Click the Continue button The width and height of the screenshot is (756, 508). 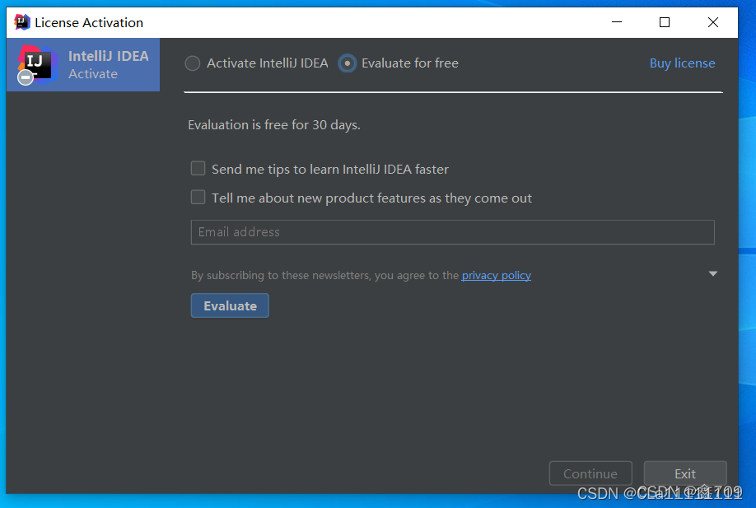click(x=590, y=473)
